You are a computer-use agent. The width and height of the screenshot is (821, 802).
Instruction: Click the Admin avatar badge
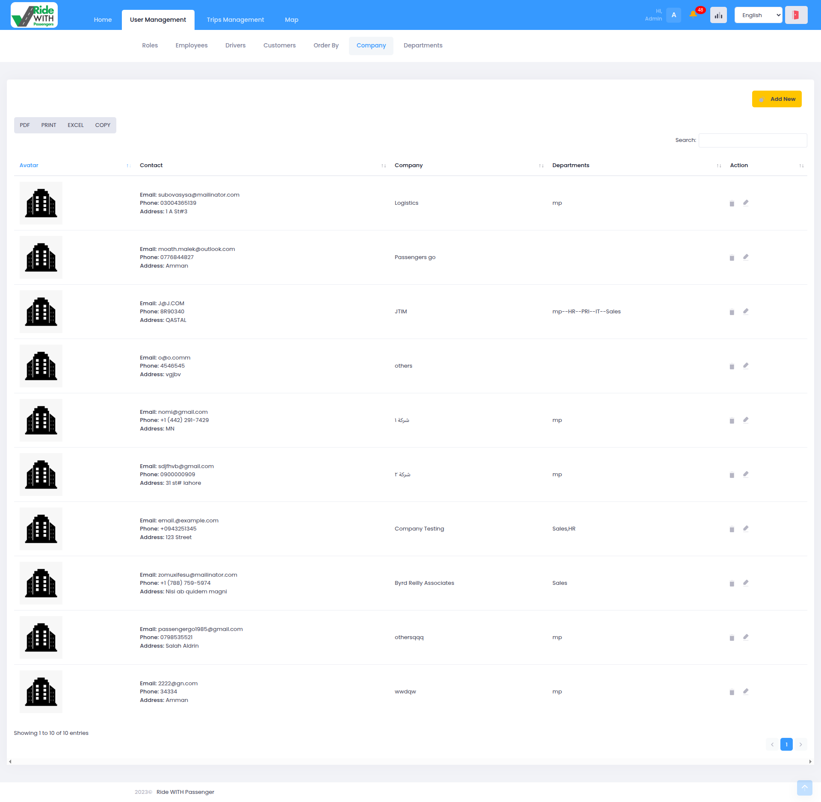click(673, 15)
